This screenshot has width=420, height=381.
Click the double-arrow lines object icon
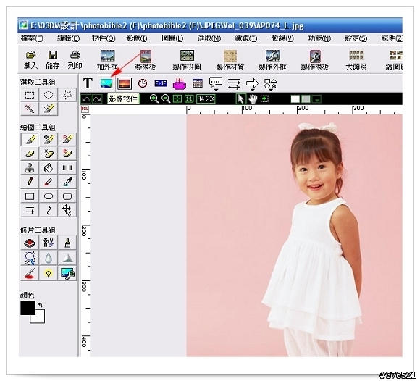click(234, 84)
